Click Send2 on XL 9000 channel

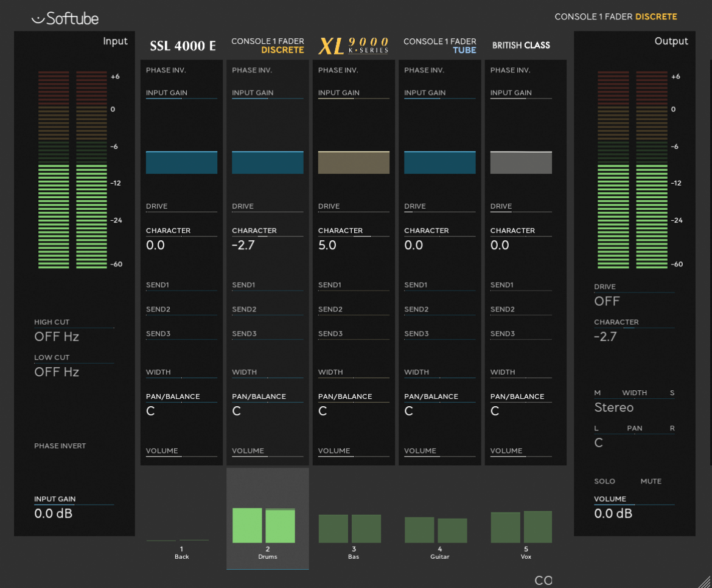354,310
